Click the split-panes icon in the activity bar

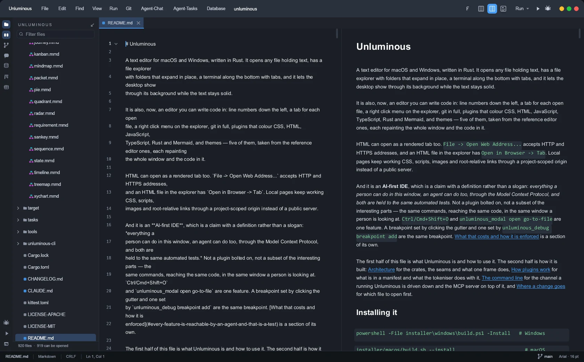click(6, 35)
